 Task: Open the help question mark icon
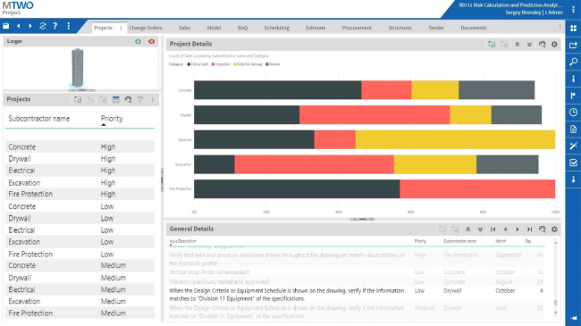[x=55, y=26]
